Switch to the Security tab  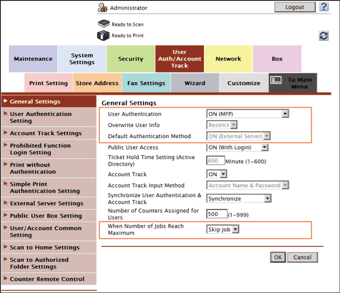click(131, 58)
